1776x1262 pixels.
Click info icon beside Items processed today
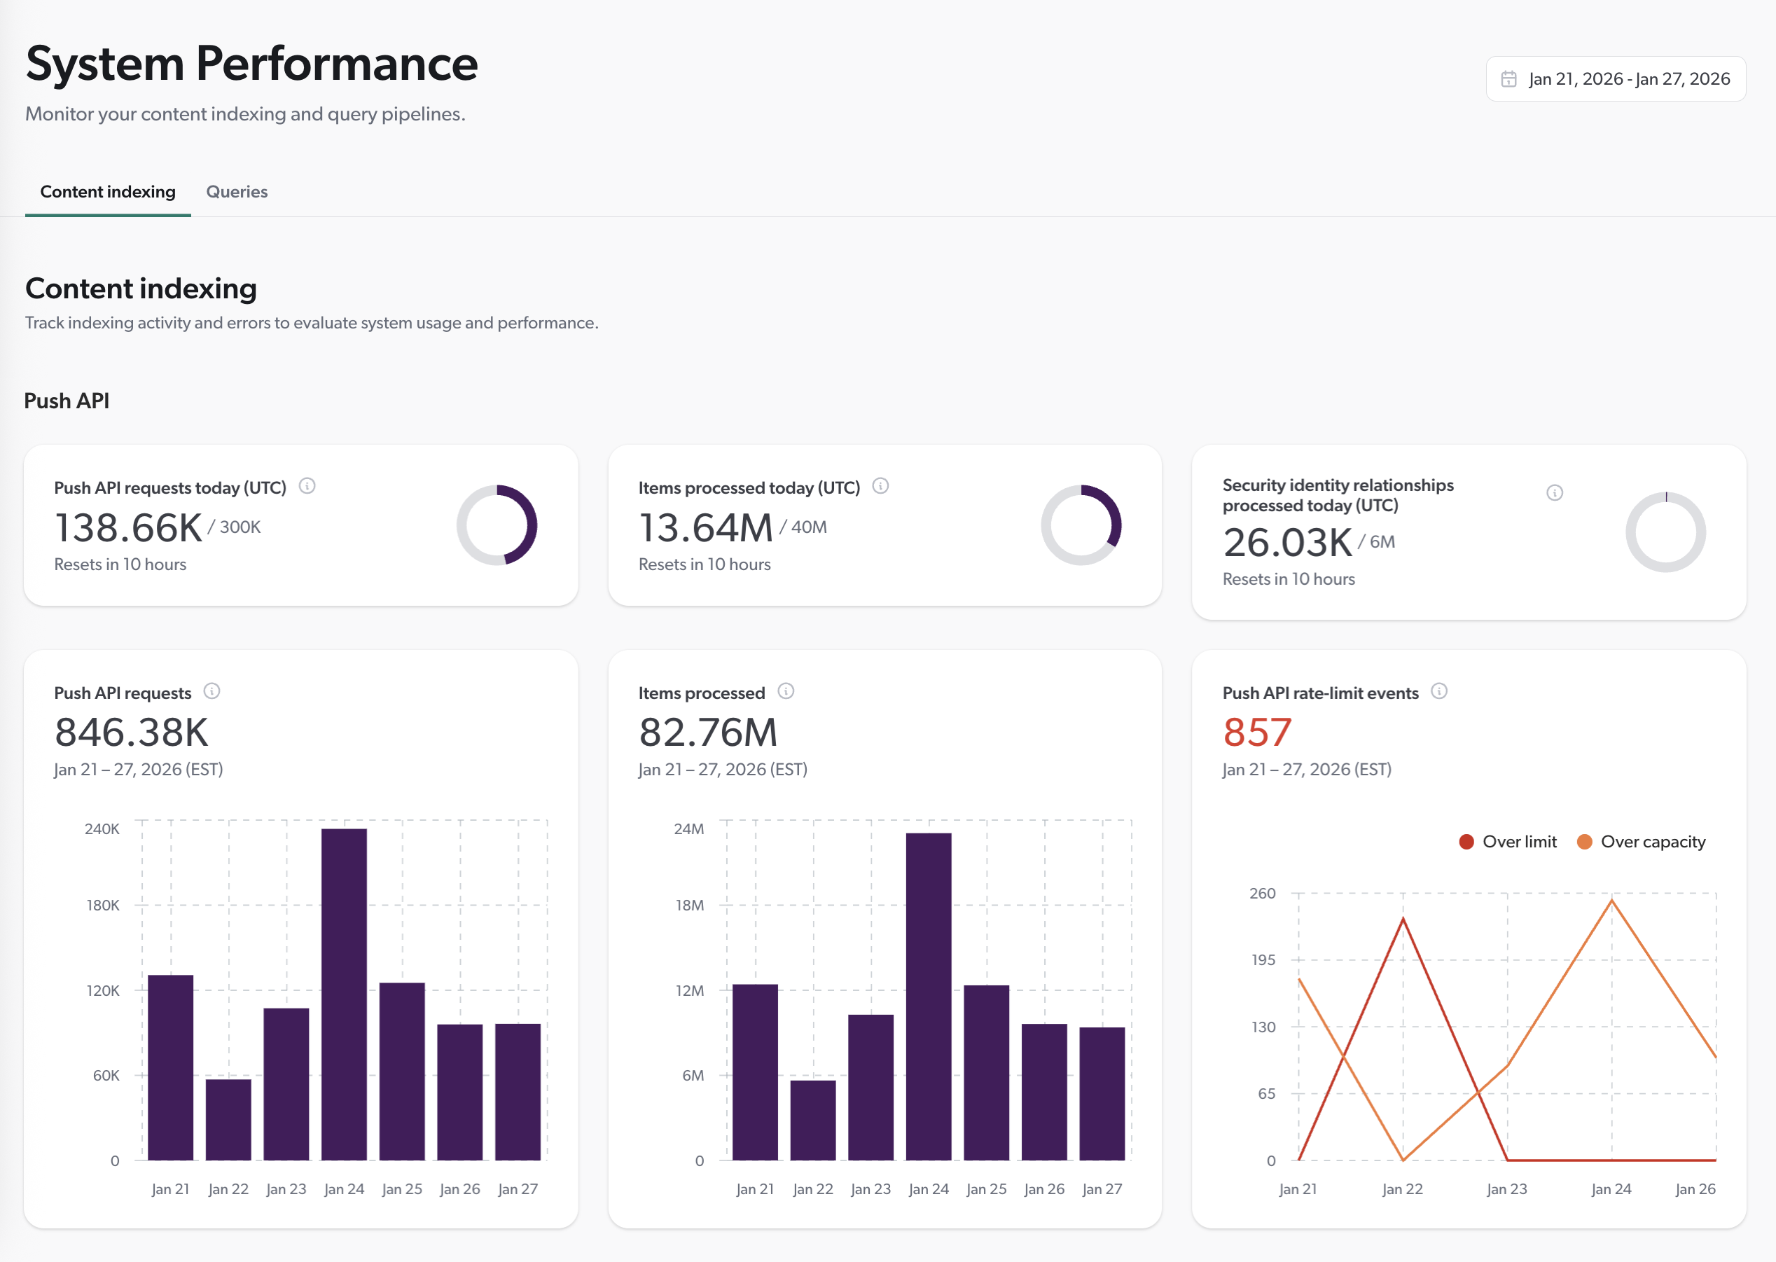(x=881, y=487)
